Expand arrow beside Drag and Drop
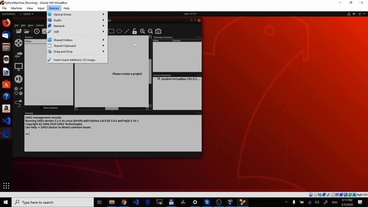The height and width of the screenshot is (207, 368). [103, 51]
